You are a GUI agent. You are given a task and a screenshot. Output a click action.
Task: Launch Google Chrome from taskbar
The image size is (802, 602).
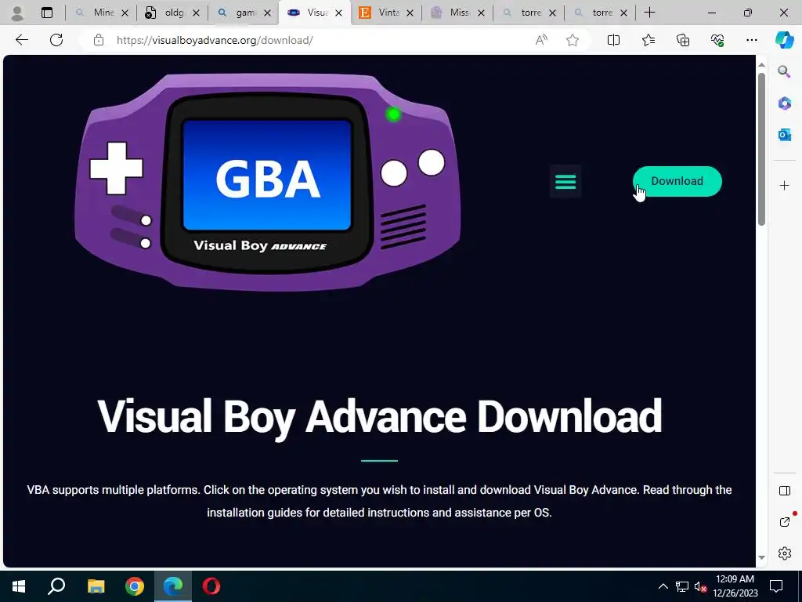tap(135, 586)
